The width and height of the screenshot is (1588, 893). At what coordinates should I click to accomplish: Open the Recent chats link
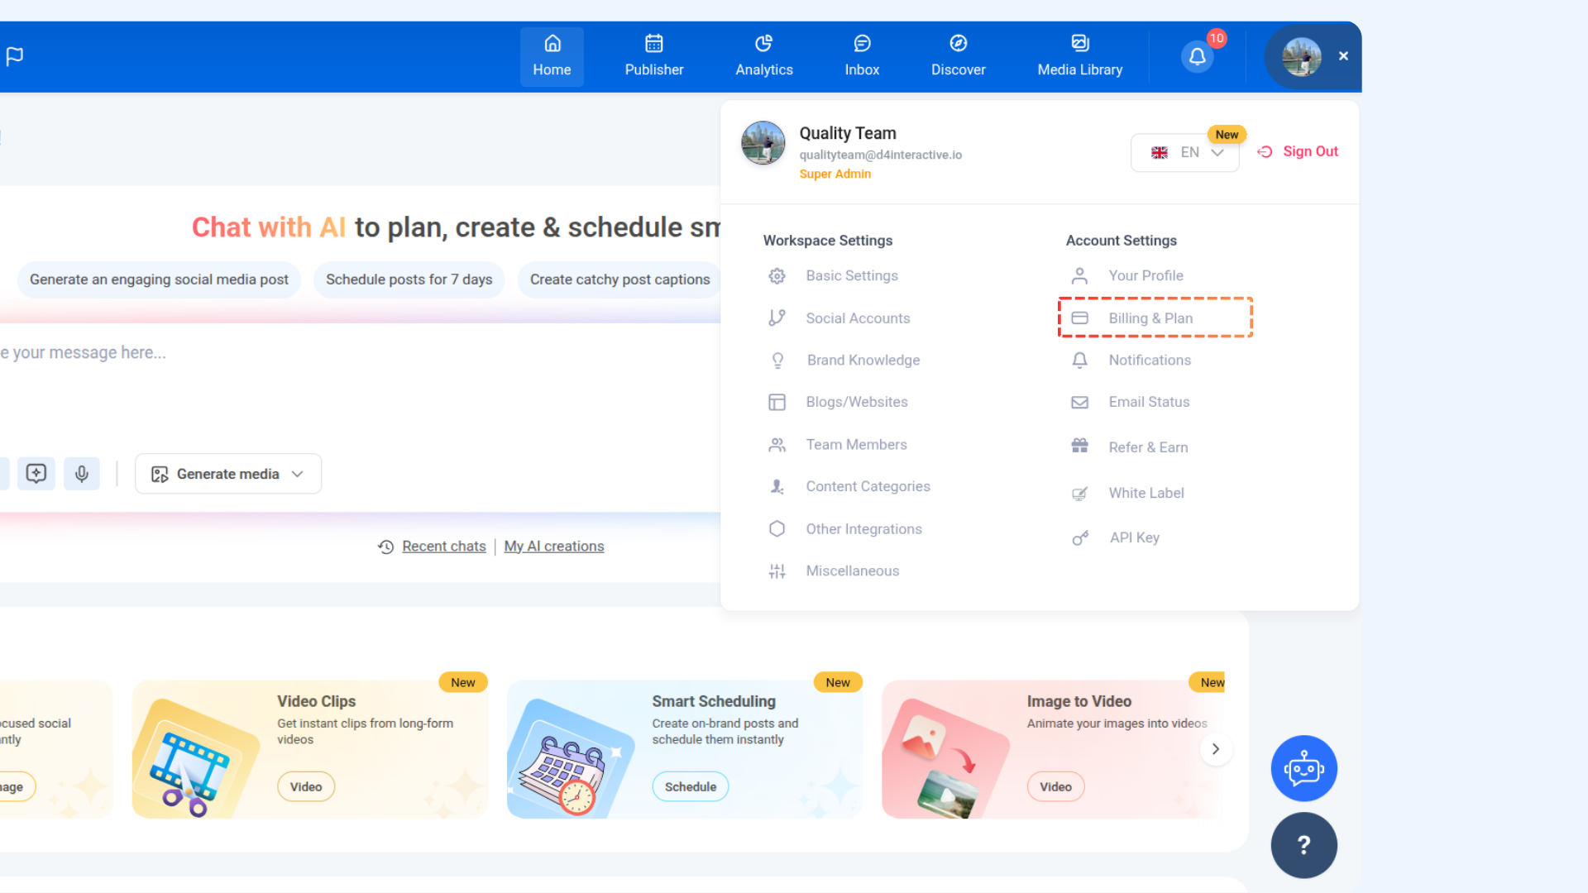click(x=443, y=547)
